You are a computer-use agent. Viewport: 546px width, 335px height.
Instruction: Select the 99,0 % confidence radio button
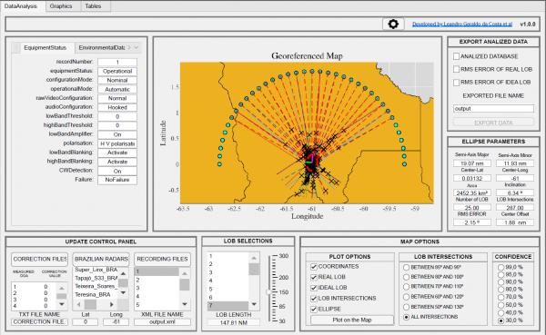tap(500, 267)
